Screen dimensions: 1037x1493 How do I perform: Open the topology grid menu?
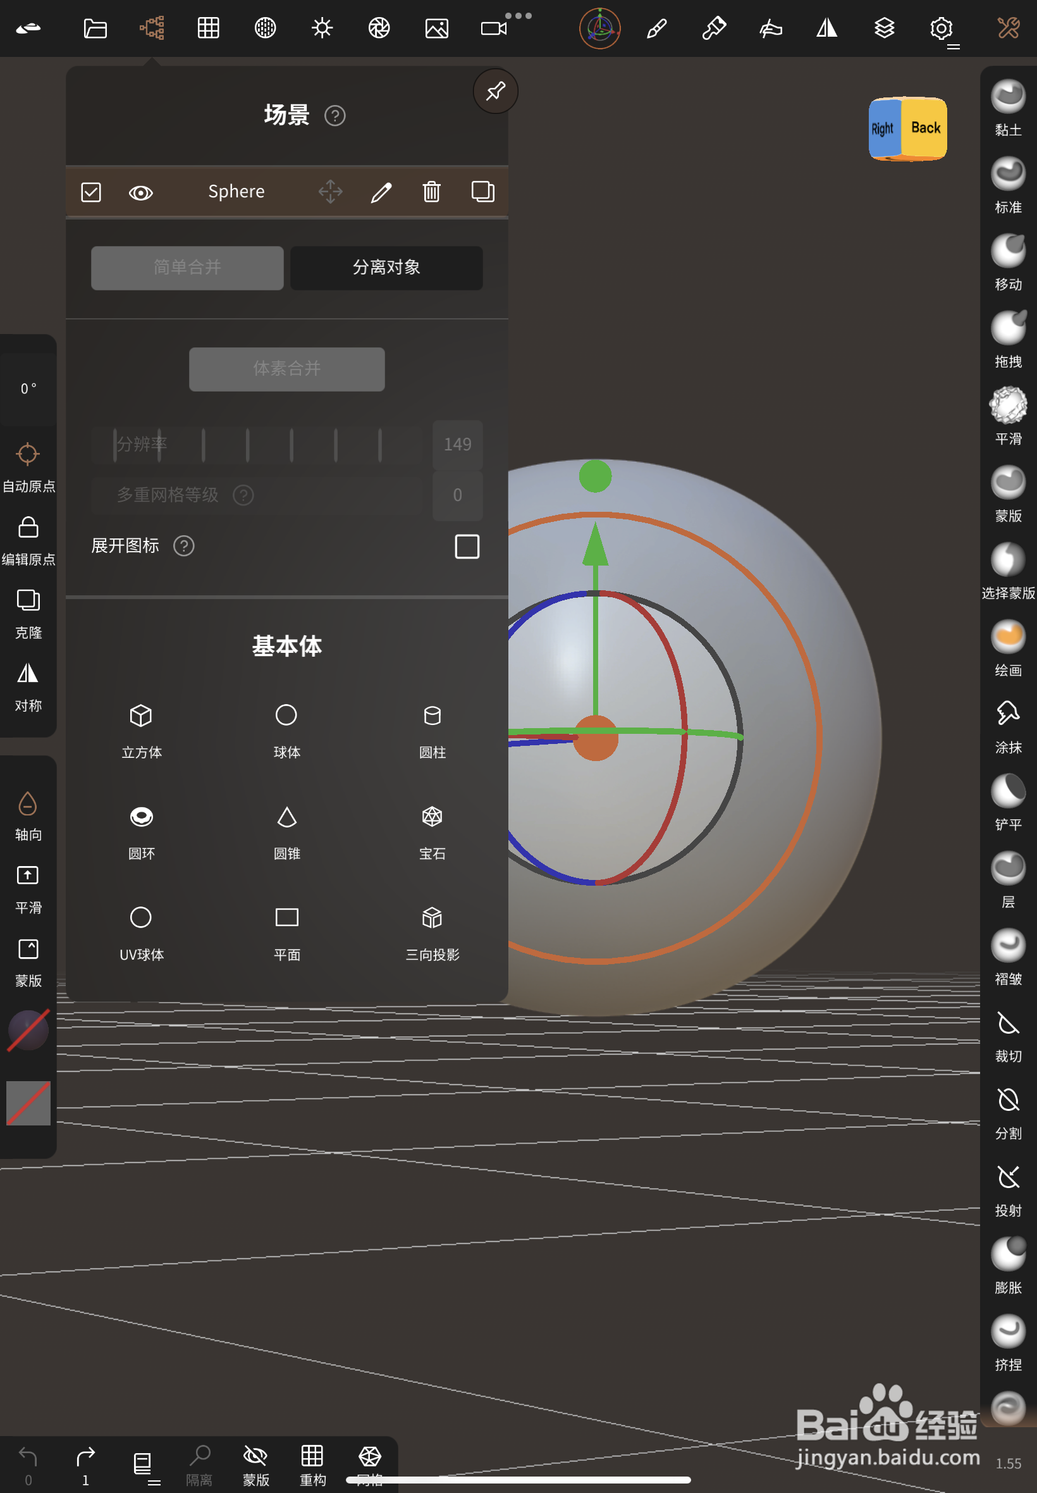point(208,28)
